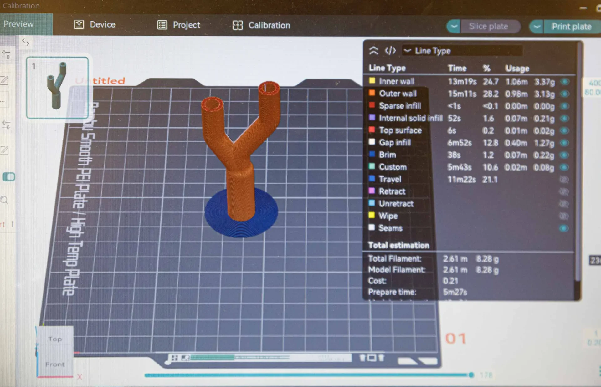Open the Calibration tab
The image size is (601, 387).
pyautogui.click(x=269, y=25)
